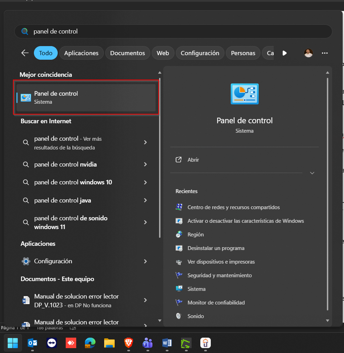The image size is (344, 353).
Task: Open the orange U app on taskbar
Action: point(205,343)
